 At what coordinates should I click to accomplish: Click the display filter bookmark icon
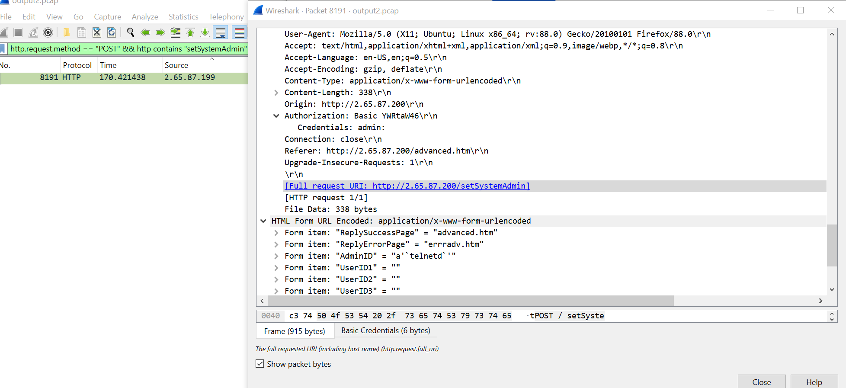[2, 49]
